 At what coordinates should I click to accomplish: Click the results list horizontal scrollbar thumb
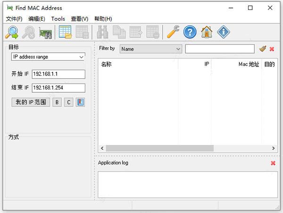160,148
